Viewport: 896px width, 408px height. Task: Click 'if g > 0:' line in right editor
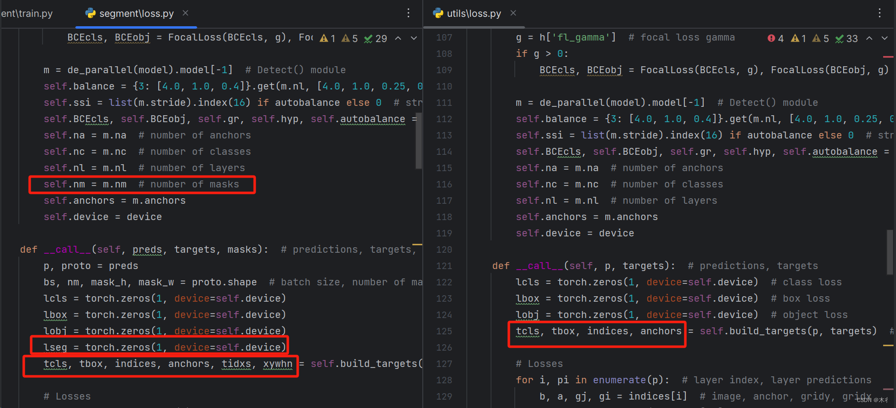coord(542,54)
